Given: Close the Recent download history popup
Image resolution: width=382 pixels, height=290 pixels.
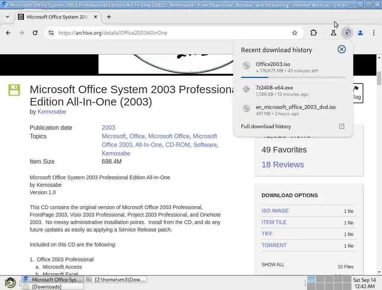Looking at the screenshot, I should click(342, 50).
